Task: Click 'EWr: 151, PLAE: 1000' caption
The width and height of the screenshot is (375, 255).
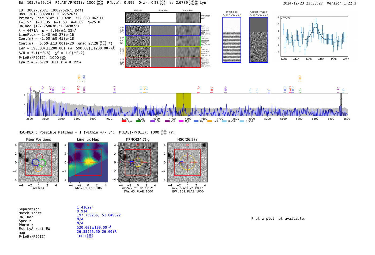Action: coord(188,191)
